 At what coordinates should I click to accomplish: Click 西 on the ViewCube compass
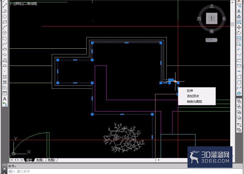click(199, 19)
